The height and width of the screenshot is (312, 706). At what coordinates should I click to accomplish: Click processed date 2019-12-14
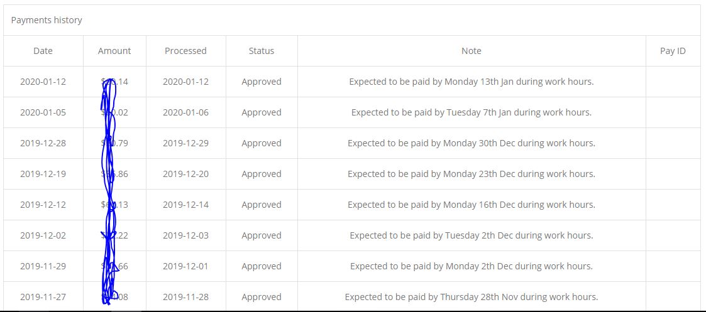coord(185,205)
